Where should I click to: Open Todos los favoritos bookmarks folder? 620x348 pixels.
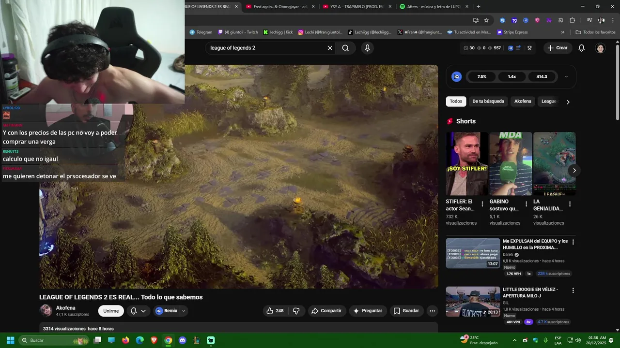point(595,32)
